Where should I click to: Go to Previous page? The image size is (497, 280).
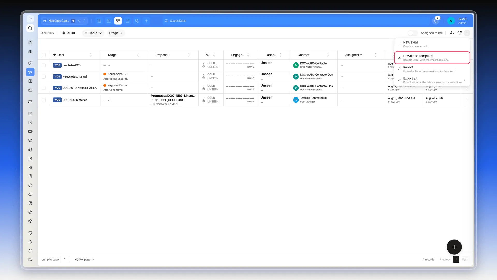[445, 259]
